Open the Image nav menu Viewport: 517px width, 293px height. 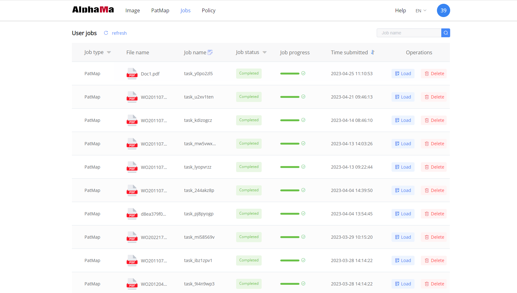[x=132, y=10]
